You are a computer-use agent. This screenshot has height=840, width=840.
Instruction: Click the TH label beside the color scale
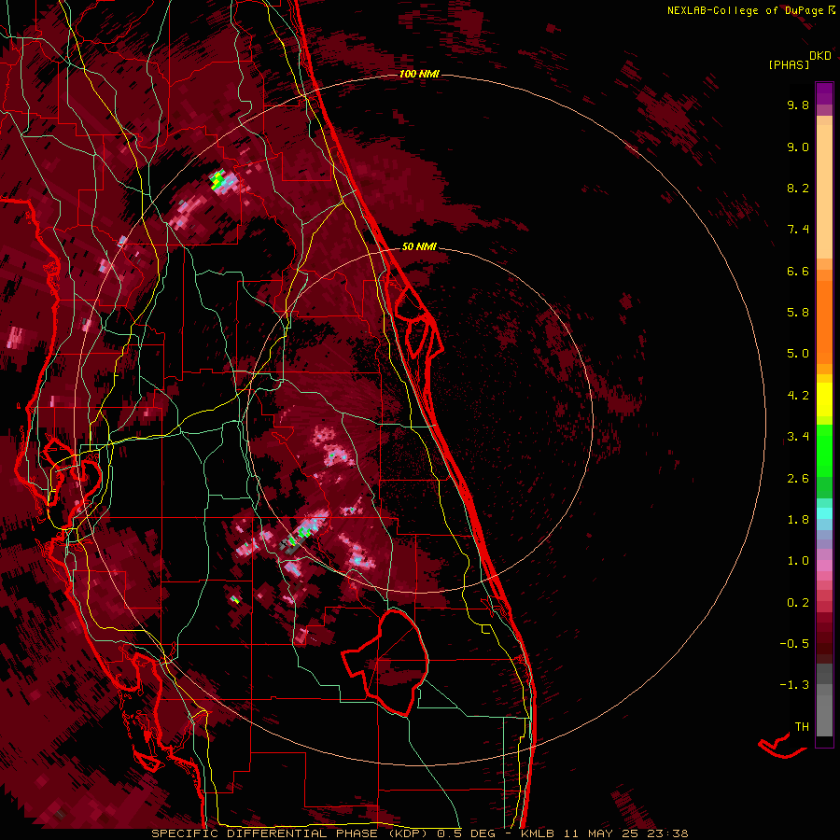click(x=802, y=726)
